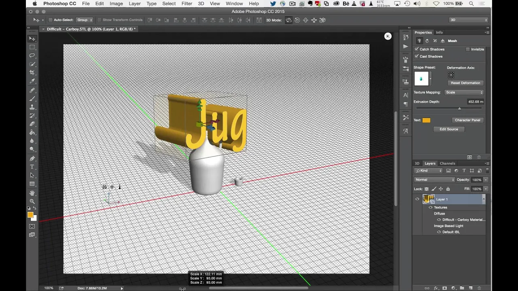The image size is (518, 291).
Task: Click the infinite light sun widget on canvas
Action: click(x=388, y=36)
